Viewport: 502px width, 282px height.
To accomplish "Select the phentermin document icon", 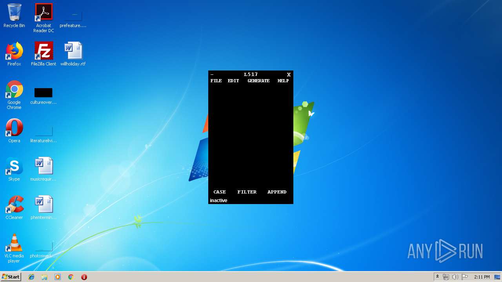I will 44,208.
